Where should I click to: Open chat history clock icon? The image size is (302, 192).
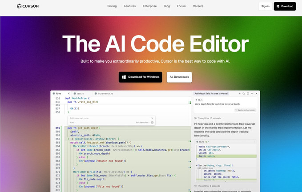click(x=248, y=94)
